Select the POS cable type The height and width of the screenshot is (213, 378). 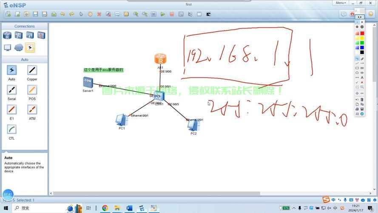[x=32, y=90]
